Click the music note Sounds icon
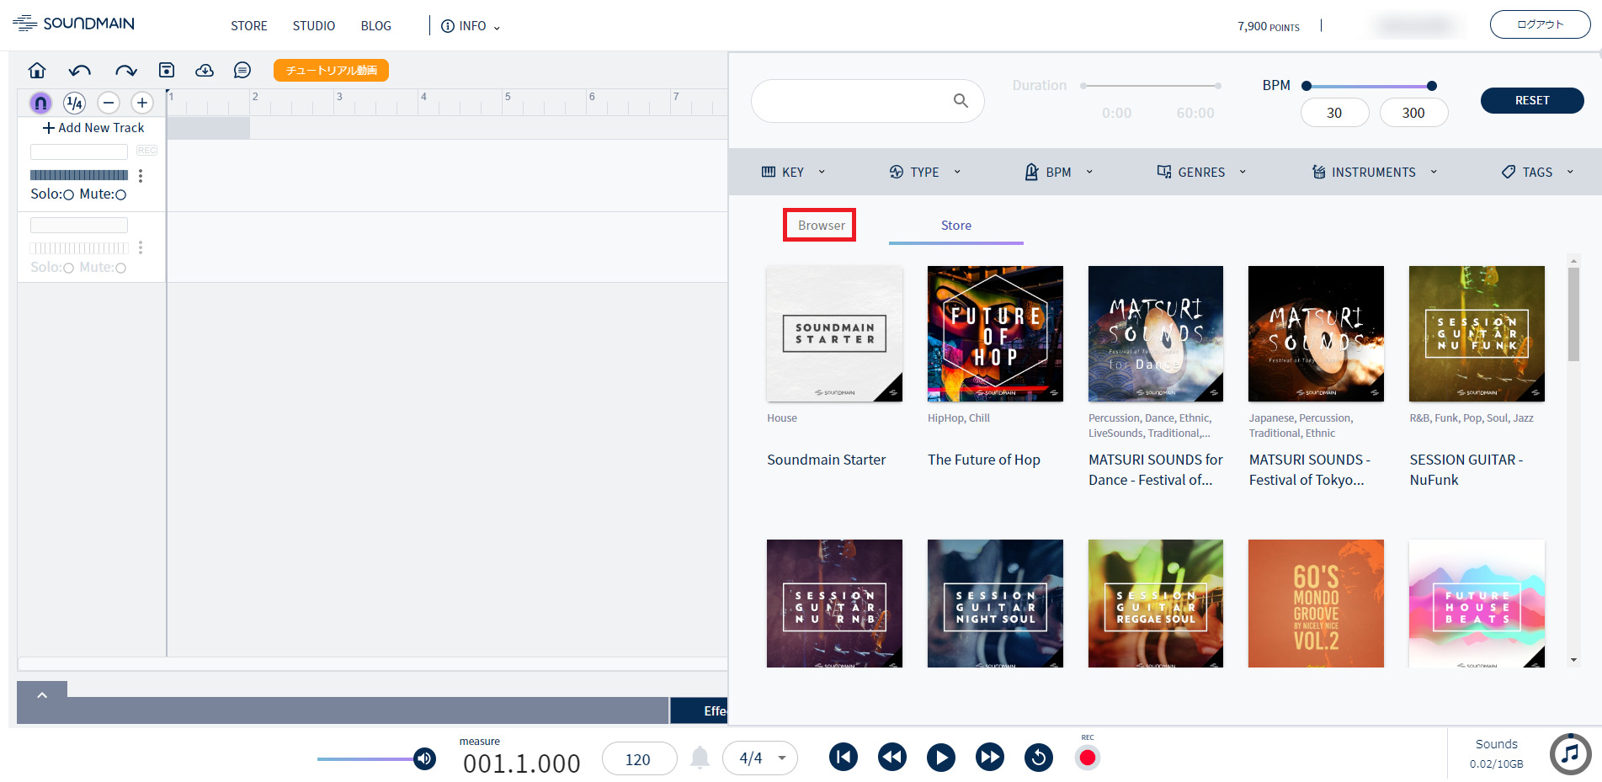This screenshot has height=782, width=1602. tap(1571, 754)
